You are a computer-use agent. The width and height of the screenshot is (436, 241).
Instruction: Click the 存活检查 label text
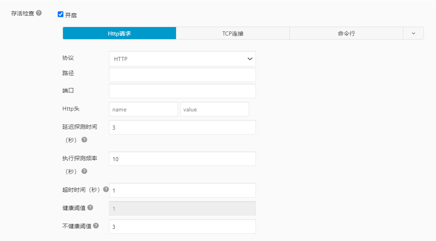pyautogui.click(x=23, y=13)
